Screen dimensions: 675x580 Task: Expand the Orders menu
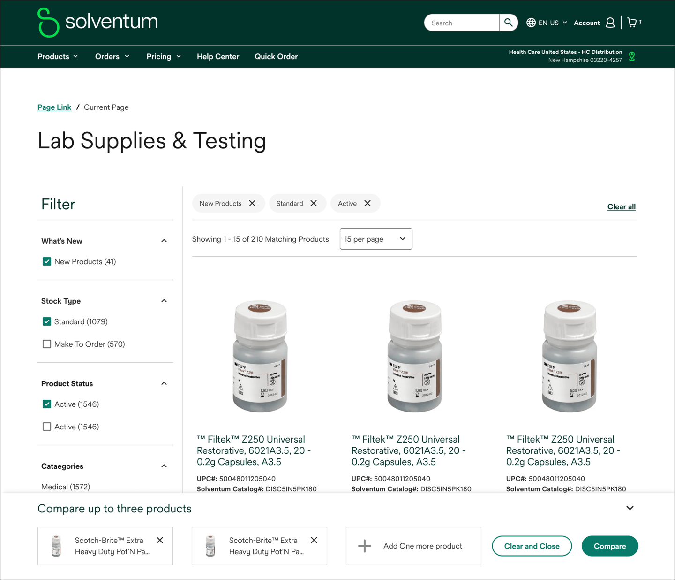[x=112, y=56]
